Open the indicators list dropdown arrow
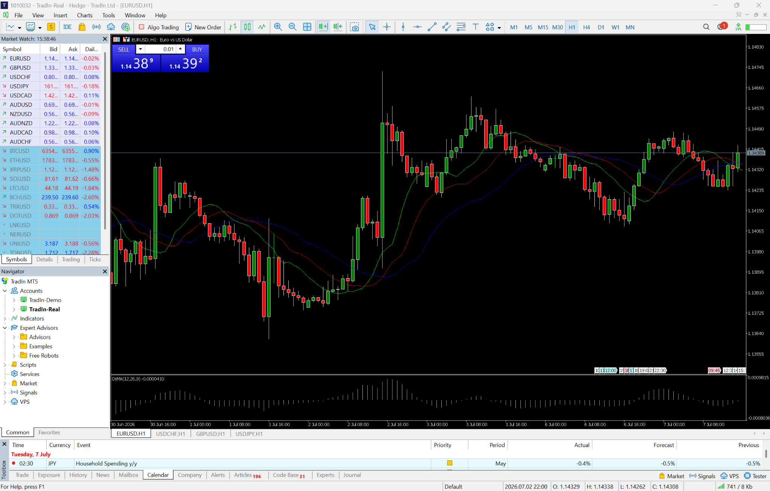 click(x=40, y=28)
